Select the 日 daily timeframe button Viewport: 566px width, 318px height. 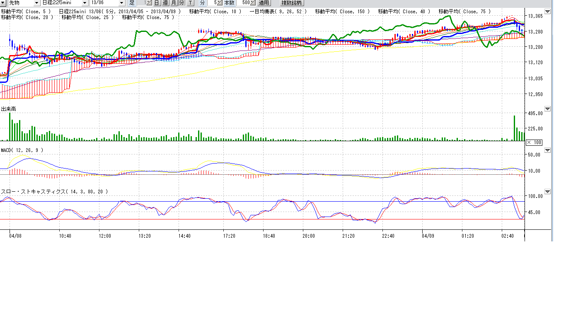[157, 3]
